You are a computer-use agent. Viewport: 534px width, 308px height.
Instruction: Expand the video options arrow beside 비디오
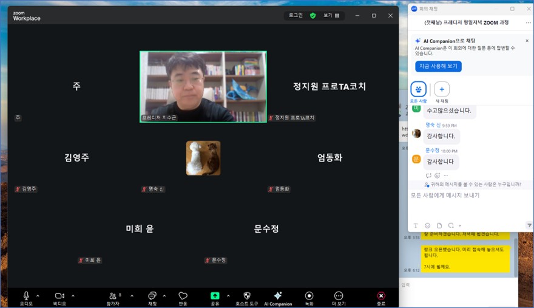coord(73,296)
